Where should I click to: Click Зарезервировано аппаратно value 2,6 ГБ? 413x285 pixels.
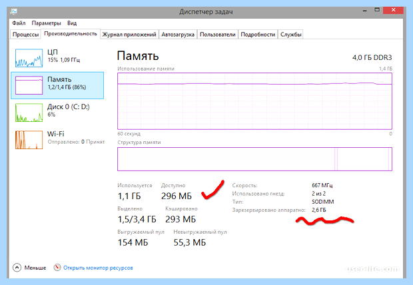point(318,210)
